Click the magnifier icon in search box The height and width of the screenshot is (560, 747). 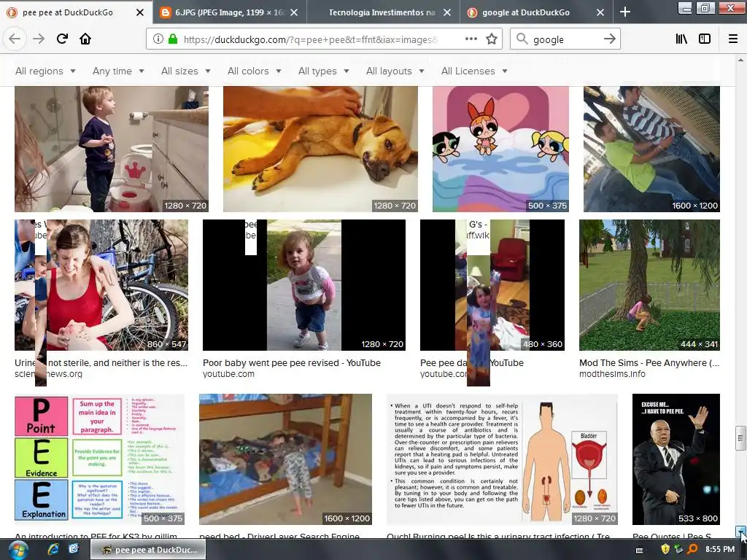click(x=522, y=39)
